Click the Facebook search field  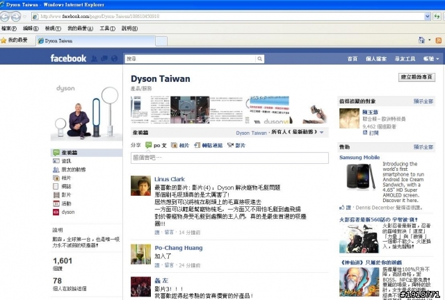190,59
